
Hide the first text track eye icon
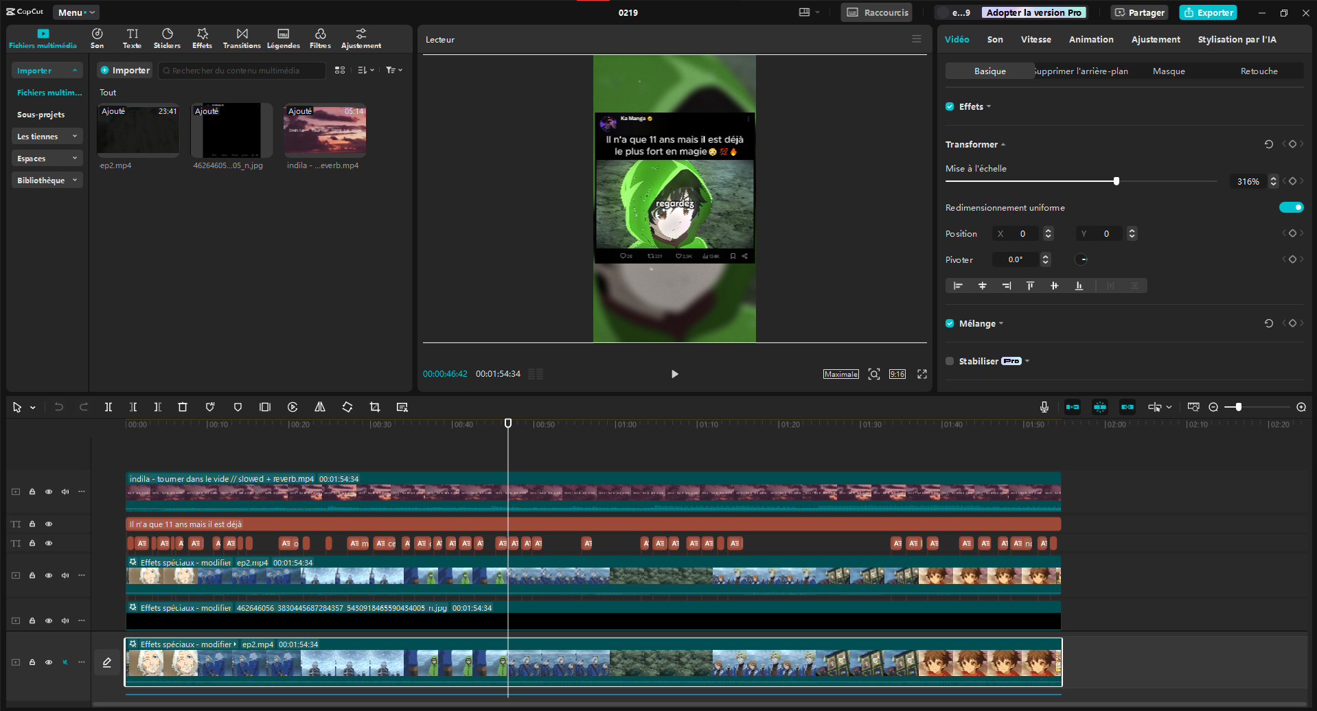click(x=49, y=524)
